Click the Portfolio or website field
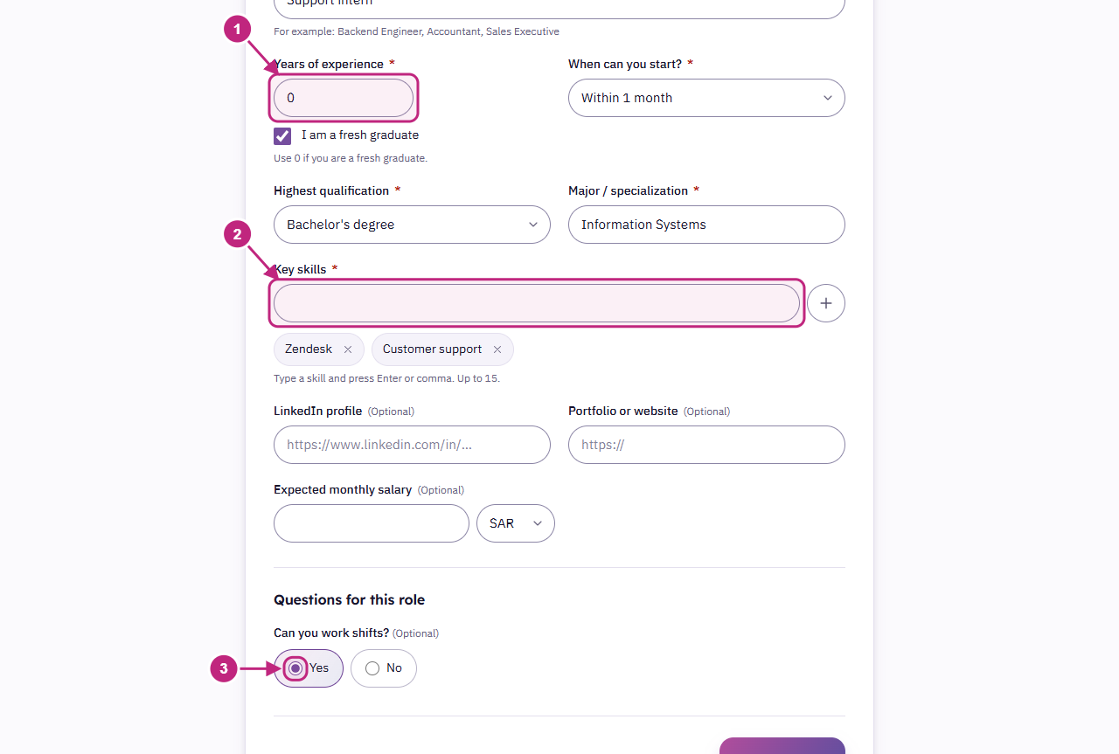1119x754 pixels. [x=706, y=445]
